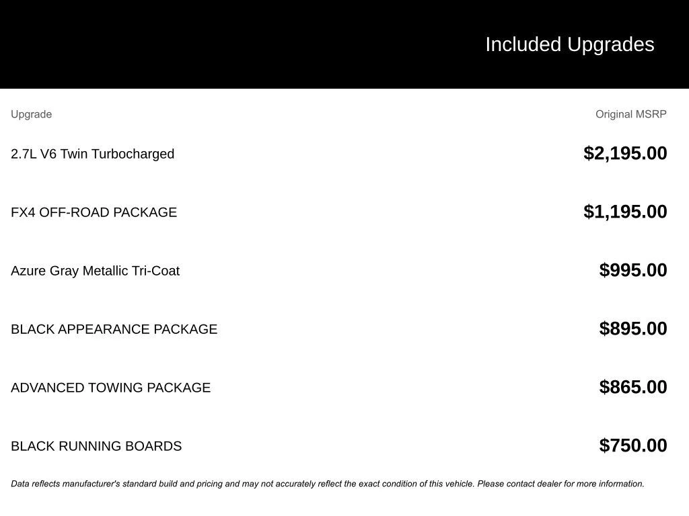Select the FX4 OFF-ROAD PACKAGE entry
689x516 pixels.
click(x=94, y=212)
